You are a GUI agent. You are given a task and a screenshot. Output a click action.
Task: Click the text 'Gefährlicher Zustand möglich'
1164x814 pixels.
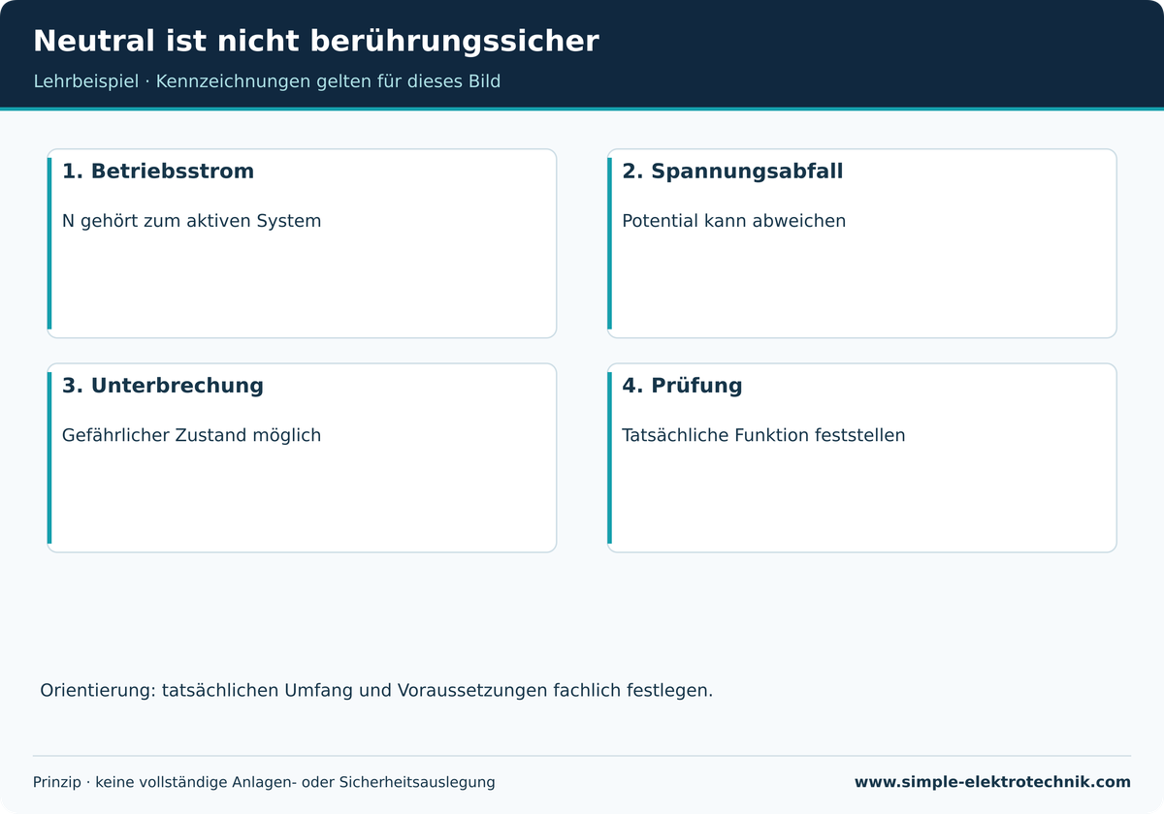click(191, 435)
